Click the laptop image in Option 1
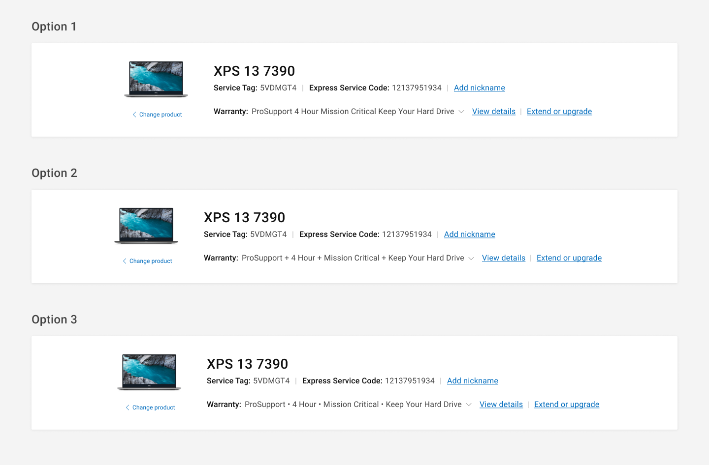Viewport: 709px width, 465px height. (156, 79)
